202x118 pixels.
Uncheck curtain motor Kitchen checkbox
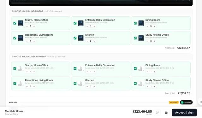75,83
